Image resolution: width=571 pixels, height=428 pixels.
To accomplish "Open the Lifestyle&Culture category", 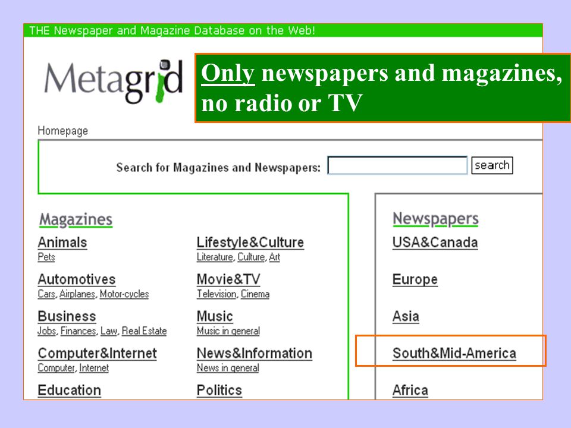I will click(x=250, y=243).
